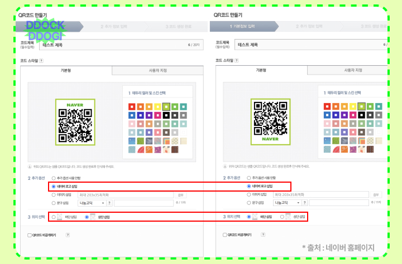Switch to 기본형 tab in right screenshot
The width and height of the screenshot is (402, 264).
pyautogui.click(x=261, y=70)
